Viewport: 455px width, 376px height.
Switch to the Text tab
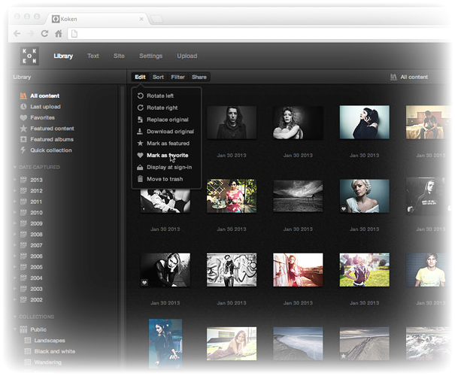pos(93,56)
